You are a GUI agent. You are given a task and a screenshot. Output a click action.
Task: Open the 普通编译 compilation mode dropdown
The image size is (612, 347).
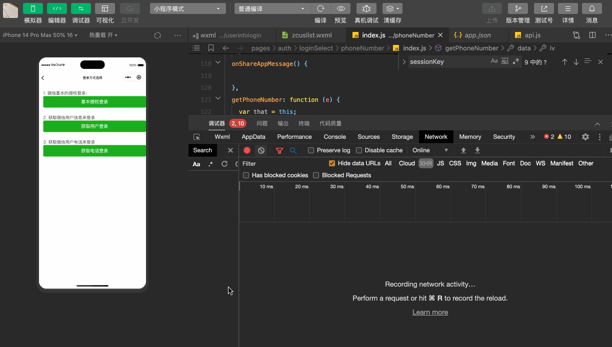point(271,8)
